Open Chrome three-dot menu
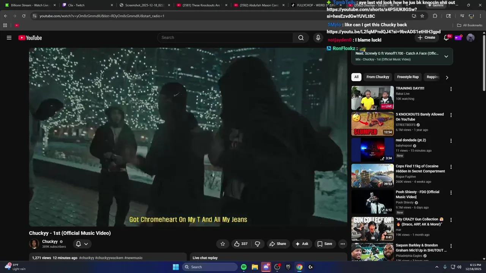This screenshot has height=273, width=486. pos(481,16)
